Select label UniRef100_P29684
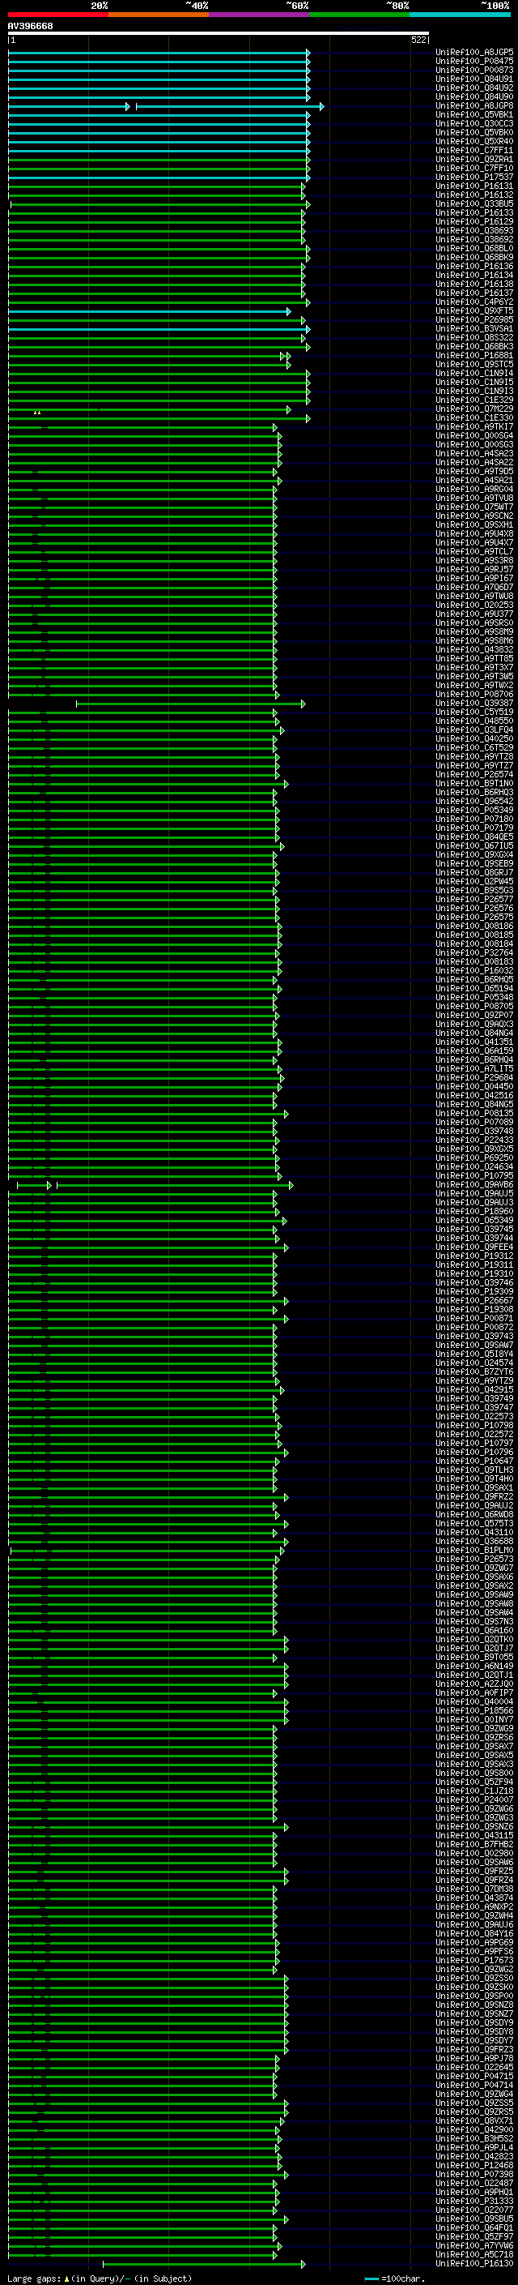 pos(474,1078)
